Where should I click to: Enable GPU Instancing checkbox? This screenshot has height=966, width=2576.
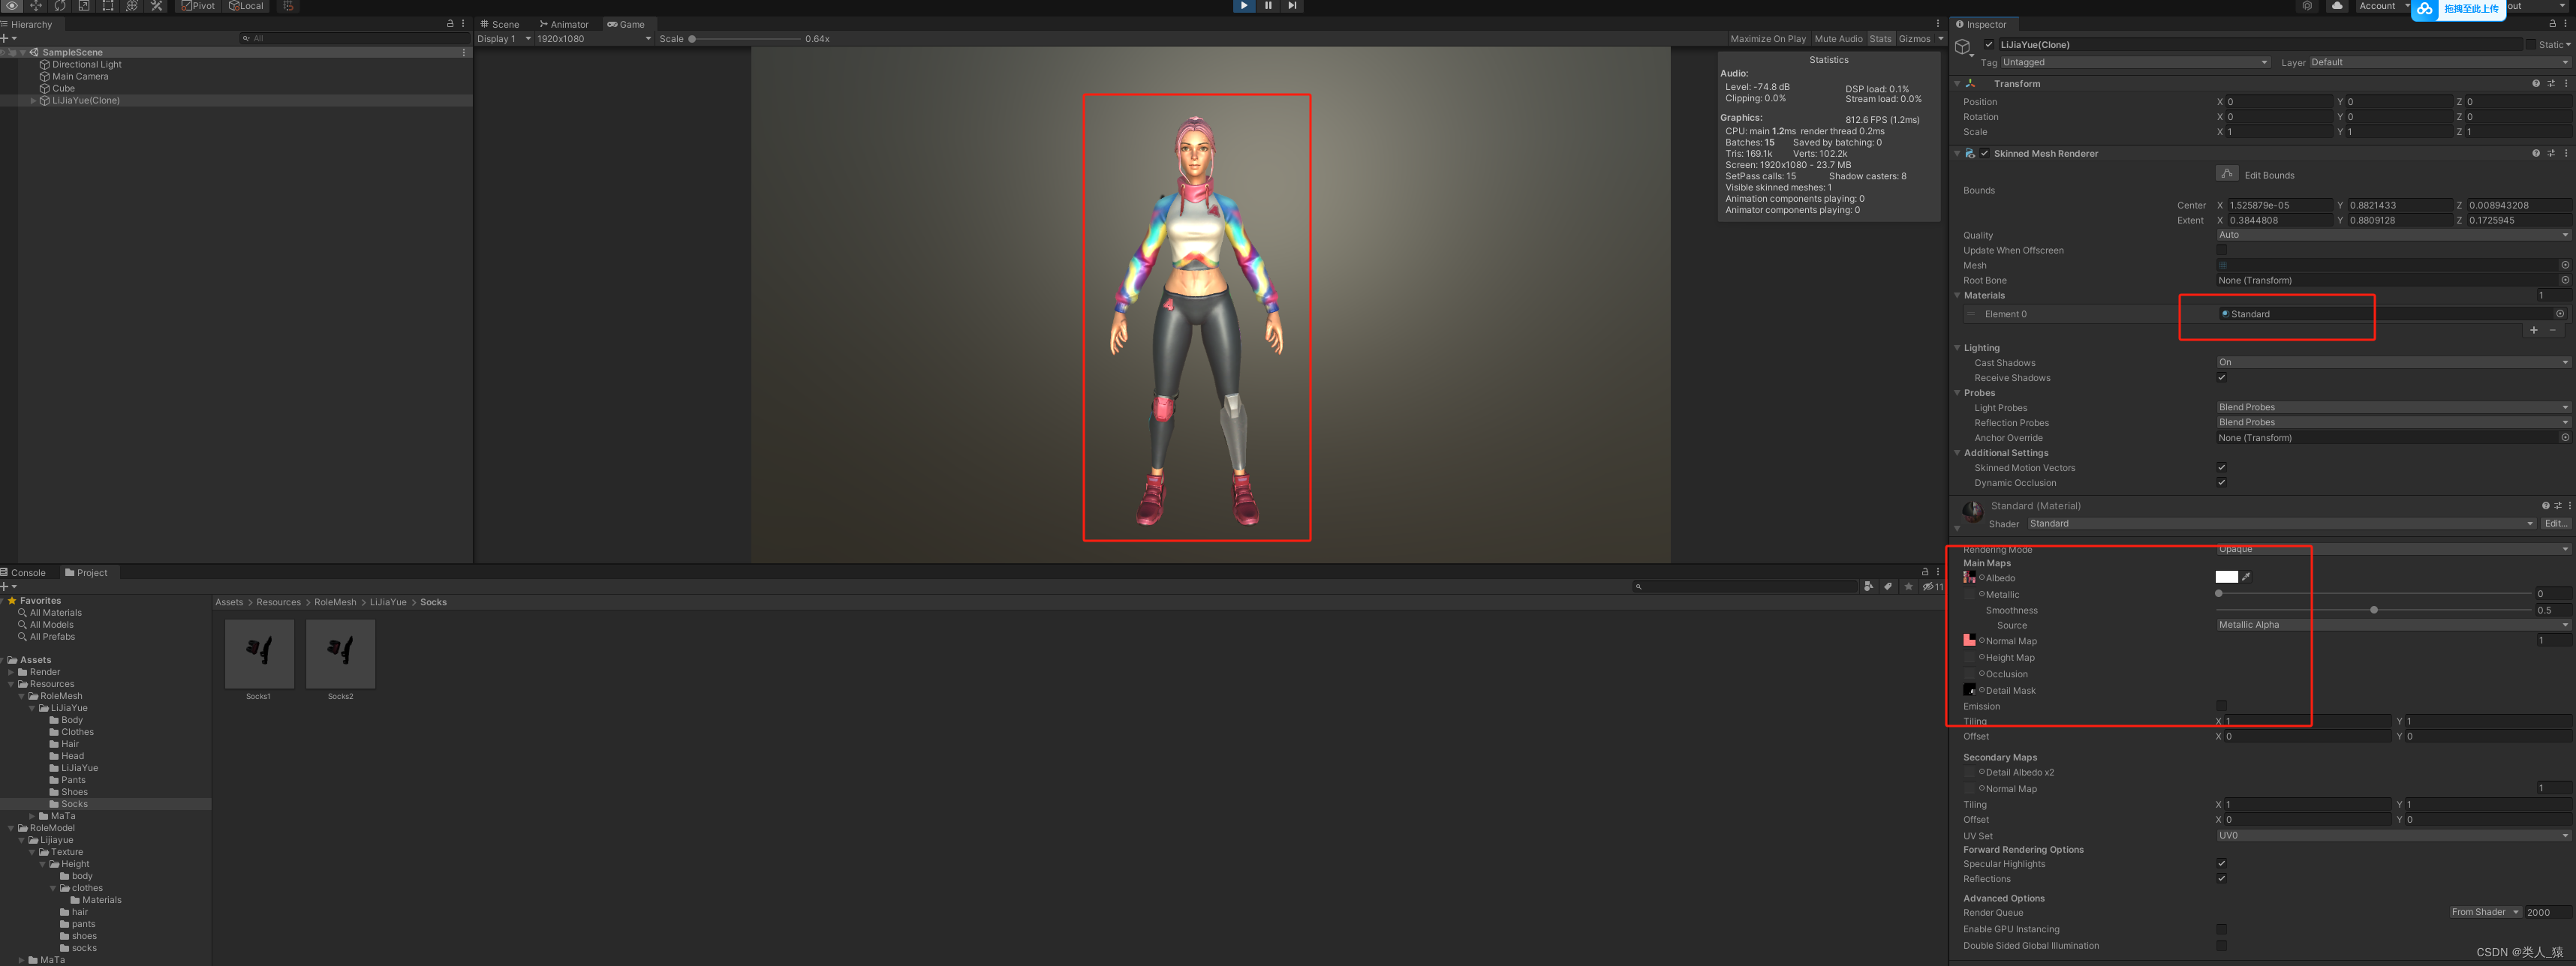point(2222,929)
